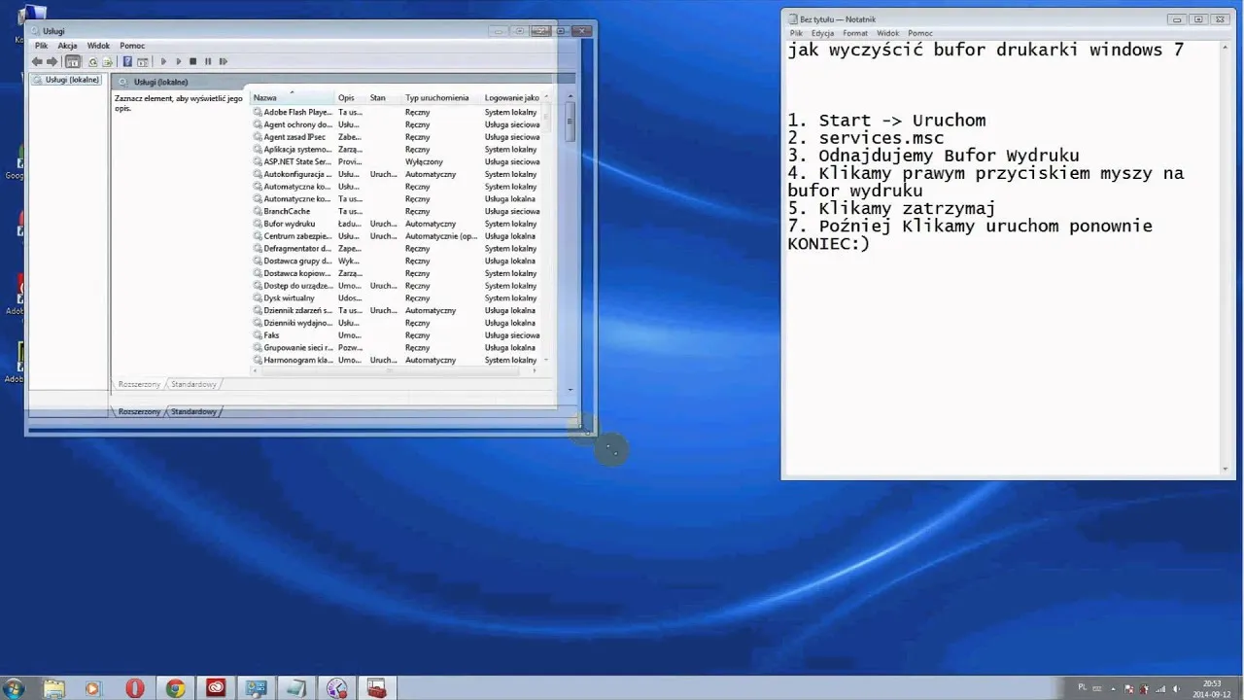Image resolution: width=1244 pixels, height=700 pixels.
Task: Toggle the show/hide console tree icon
Action: [73, 61]
